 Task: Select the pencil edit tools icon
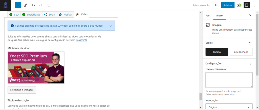pos(26,5)
